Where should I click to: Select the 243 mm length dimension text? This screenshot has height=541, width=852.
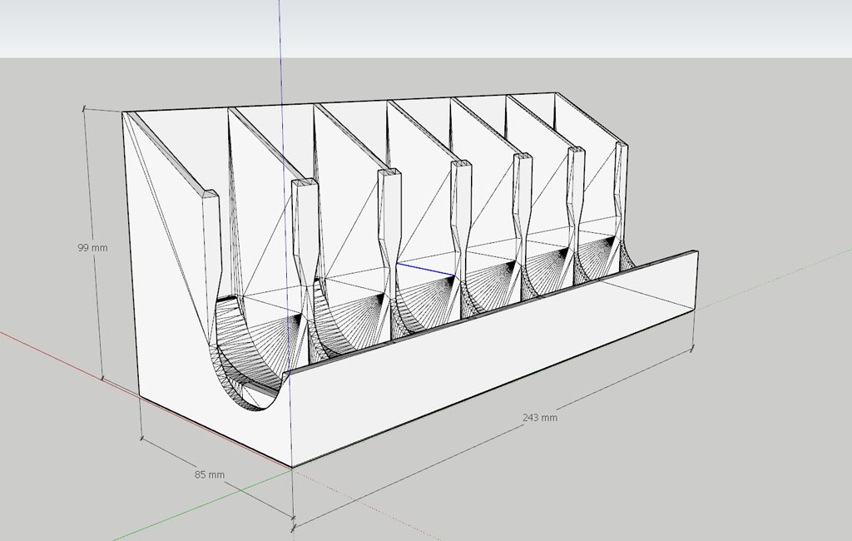pyautogui.click(x=539, y=418)
